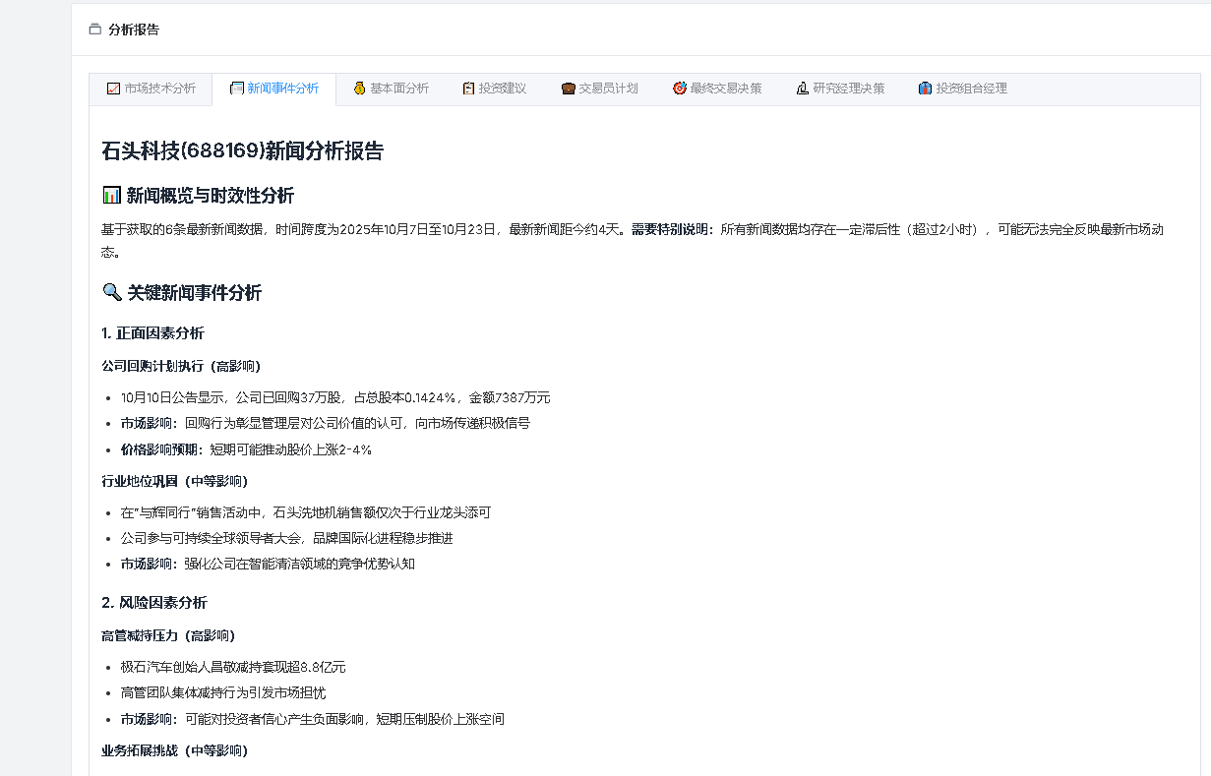The height and width of the screenshot is (776, 1211).
Task: Click the bullet mentioning 与辉同行 销售活动
Action: (x=306, y=512)
